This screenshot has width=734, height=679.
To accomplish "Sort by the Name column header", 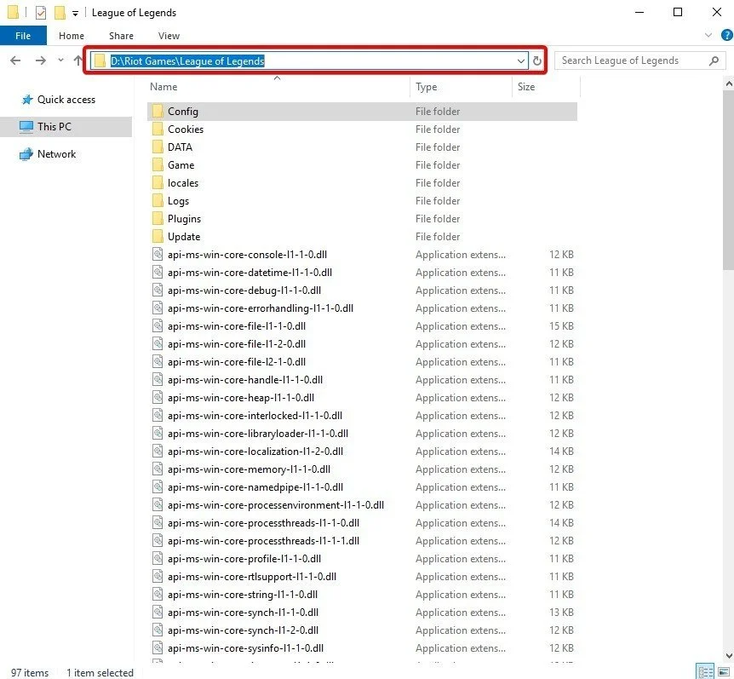I will 163,87.
